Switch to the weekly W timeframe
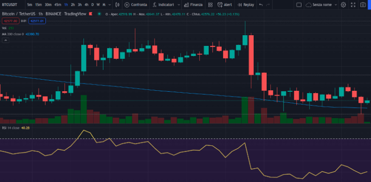The image size is (371, 182). click(98, 5)
